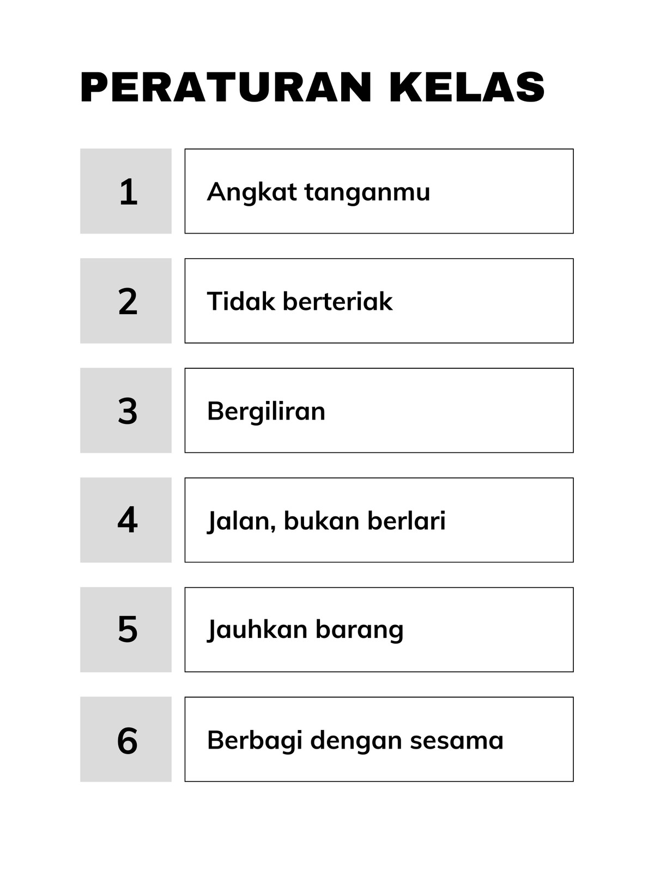Click the Berbagi dengan sesama text
The height and width of the screenshot is (873, 654).
point(355,741)
